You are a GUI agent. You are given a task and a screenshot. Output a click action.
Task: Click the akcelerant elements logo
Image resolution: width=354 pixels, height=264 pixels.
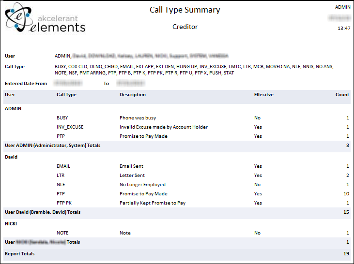(45, 17)
